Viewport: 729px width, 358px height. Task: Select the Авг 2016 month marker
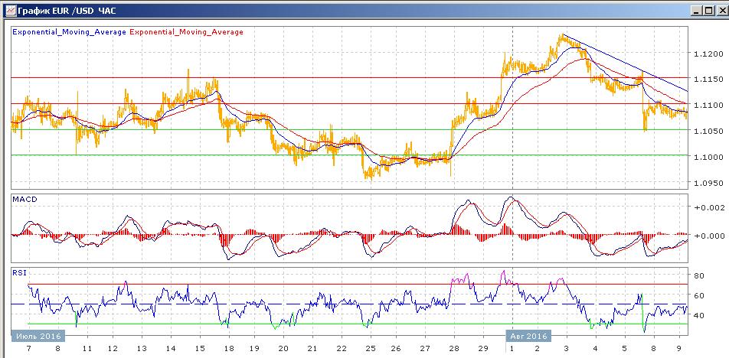click(528, 336)
